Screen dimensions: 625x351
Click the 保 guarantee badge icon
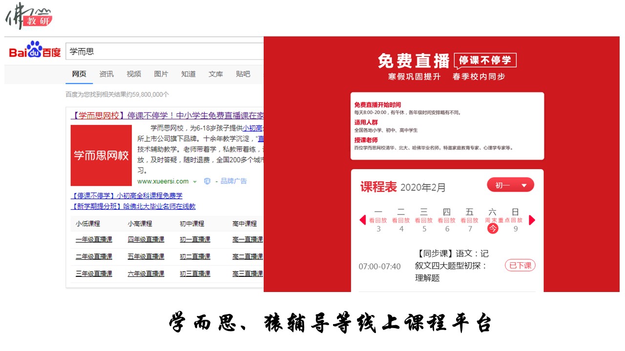point(207,181)
